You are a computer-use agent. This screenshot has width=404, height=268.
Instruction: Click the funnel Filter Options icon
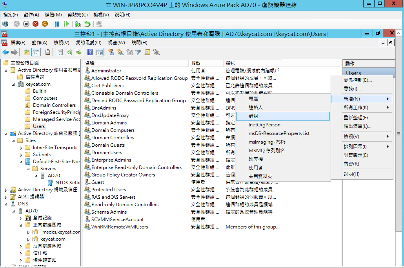(138, 52)
